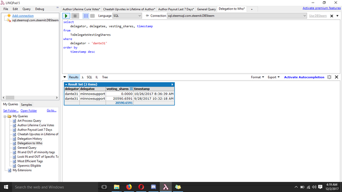Screen dimensions: 342x192
Task: Open the Connection dropdown for steemsql
Action: pos(237,16)
